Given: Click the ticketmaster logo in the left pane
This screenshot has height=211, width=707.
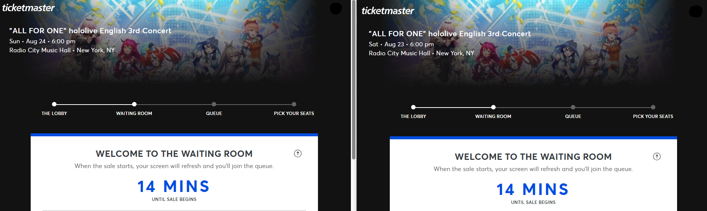Looking at the screenshot, I should coord(28,8).
